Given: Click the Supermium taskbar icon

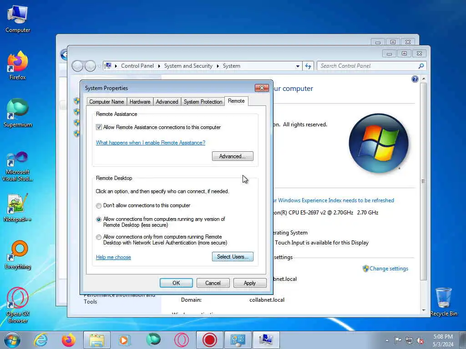Looking at the screenshot, I should [153, 340].
